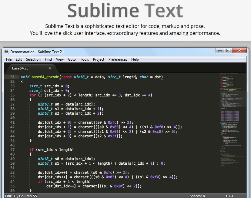Click 'size_t dst_idx = 0;' on line 34
This screenshot has width=251, height=198.
49,91
